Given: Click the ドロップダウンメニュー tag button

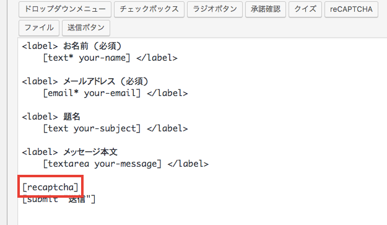Looking at the screenshot, I should 65,9.
